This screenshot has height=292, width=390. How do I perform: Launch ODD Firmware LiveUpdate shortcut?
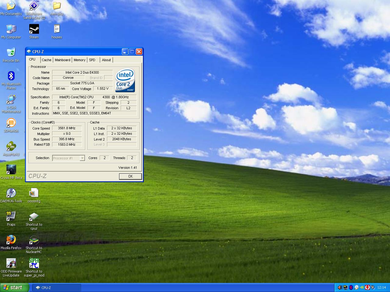[11, 268]
